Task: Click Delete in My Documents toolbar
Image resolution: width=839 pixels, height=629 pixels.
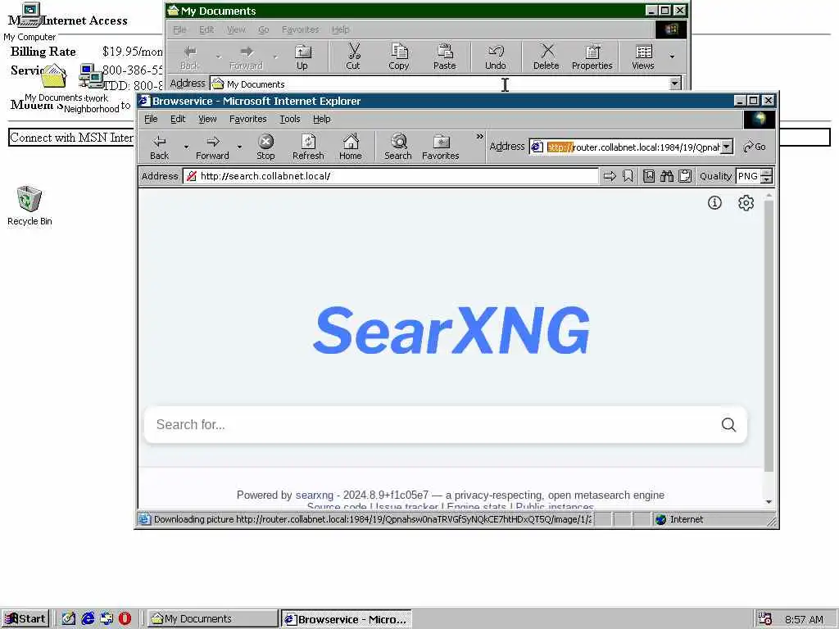Action: coord(546,57)
